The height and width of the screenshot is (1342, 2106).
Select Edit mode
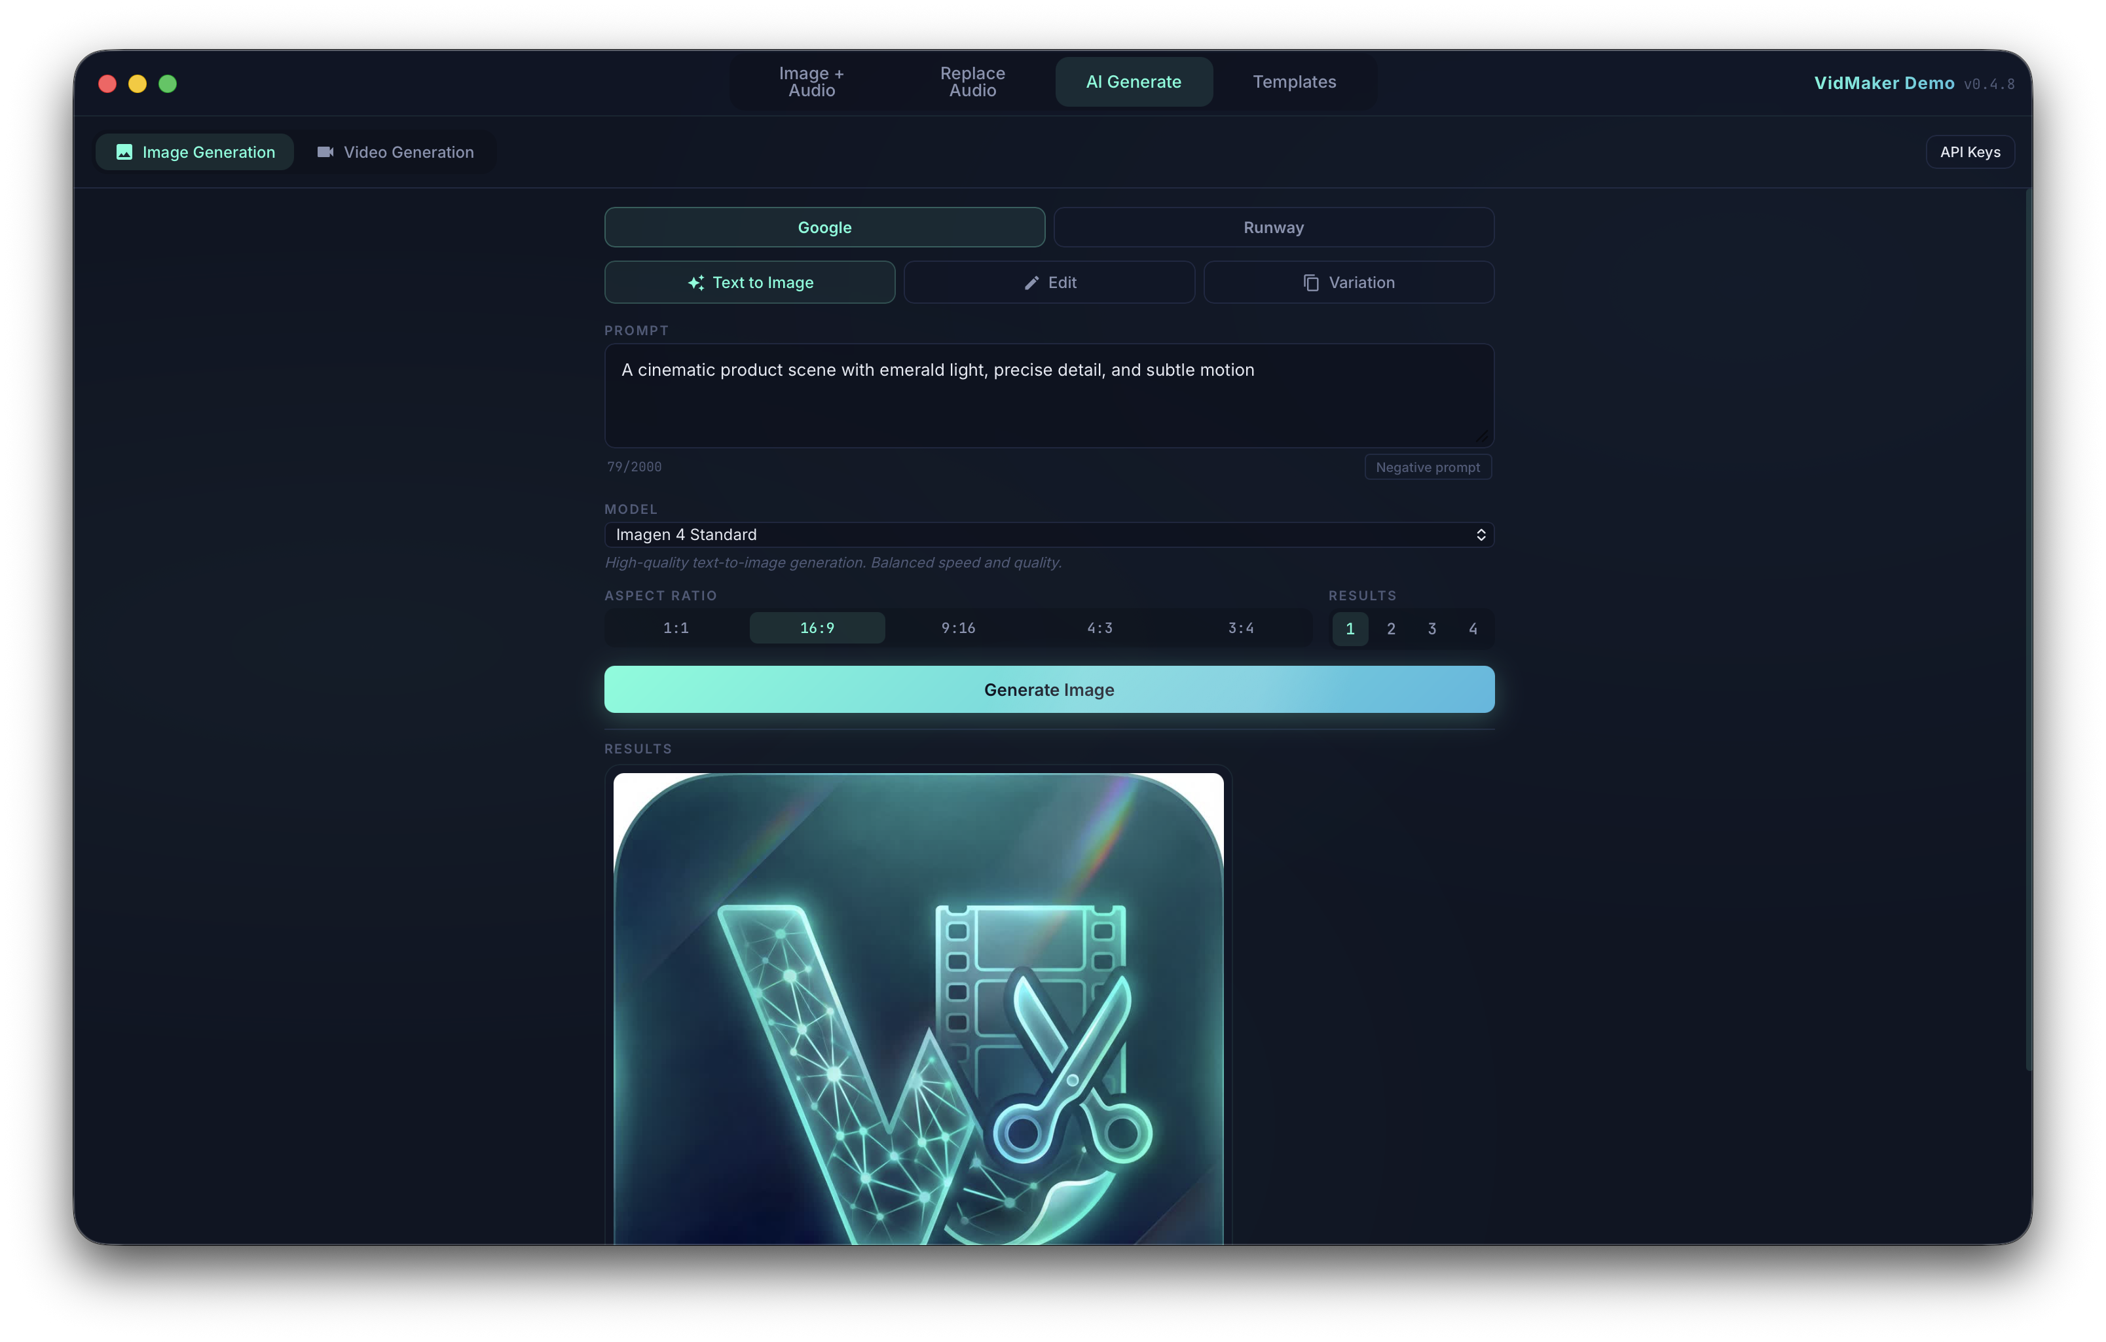(x=1048, y=282)
